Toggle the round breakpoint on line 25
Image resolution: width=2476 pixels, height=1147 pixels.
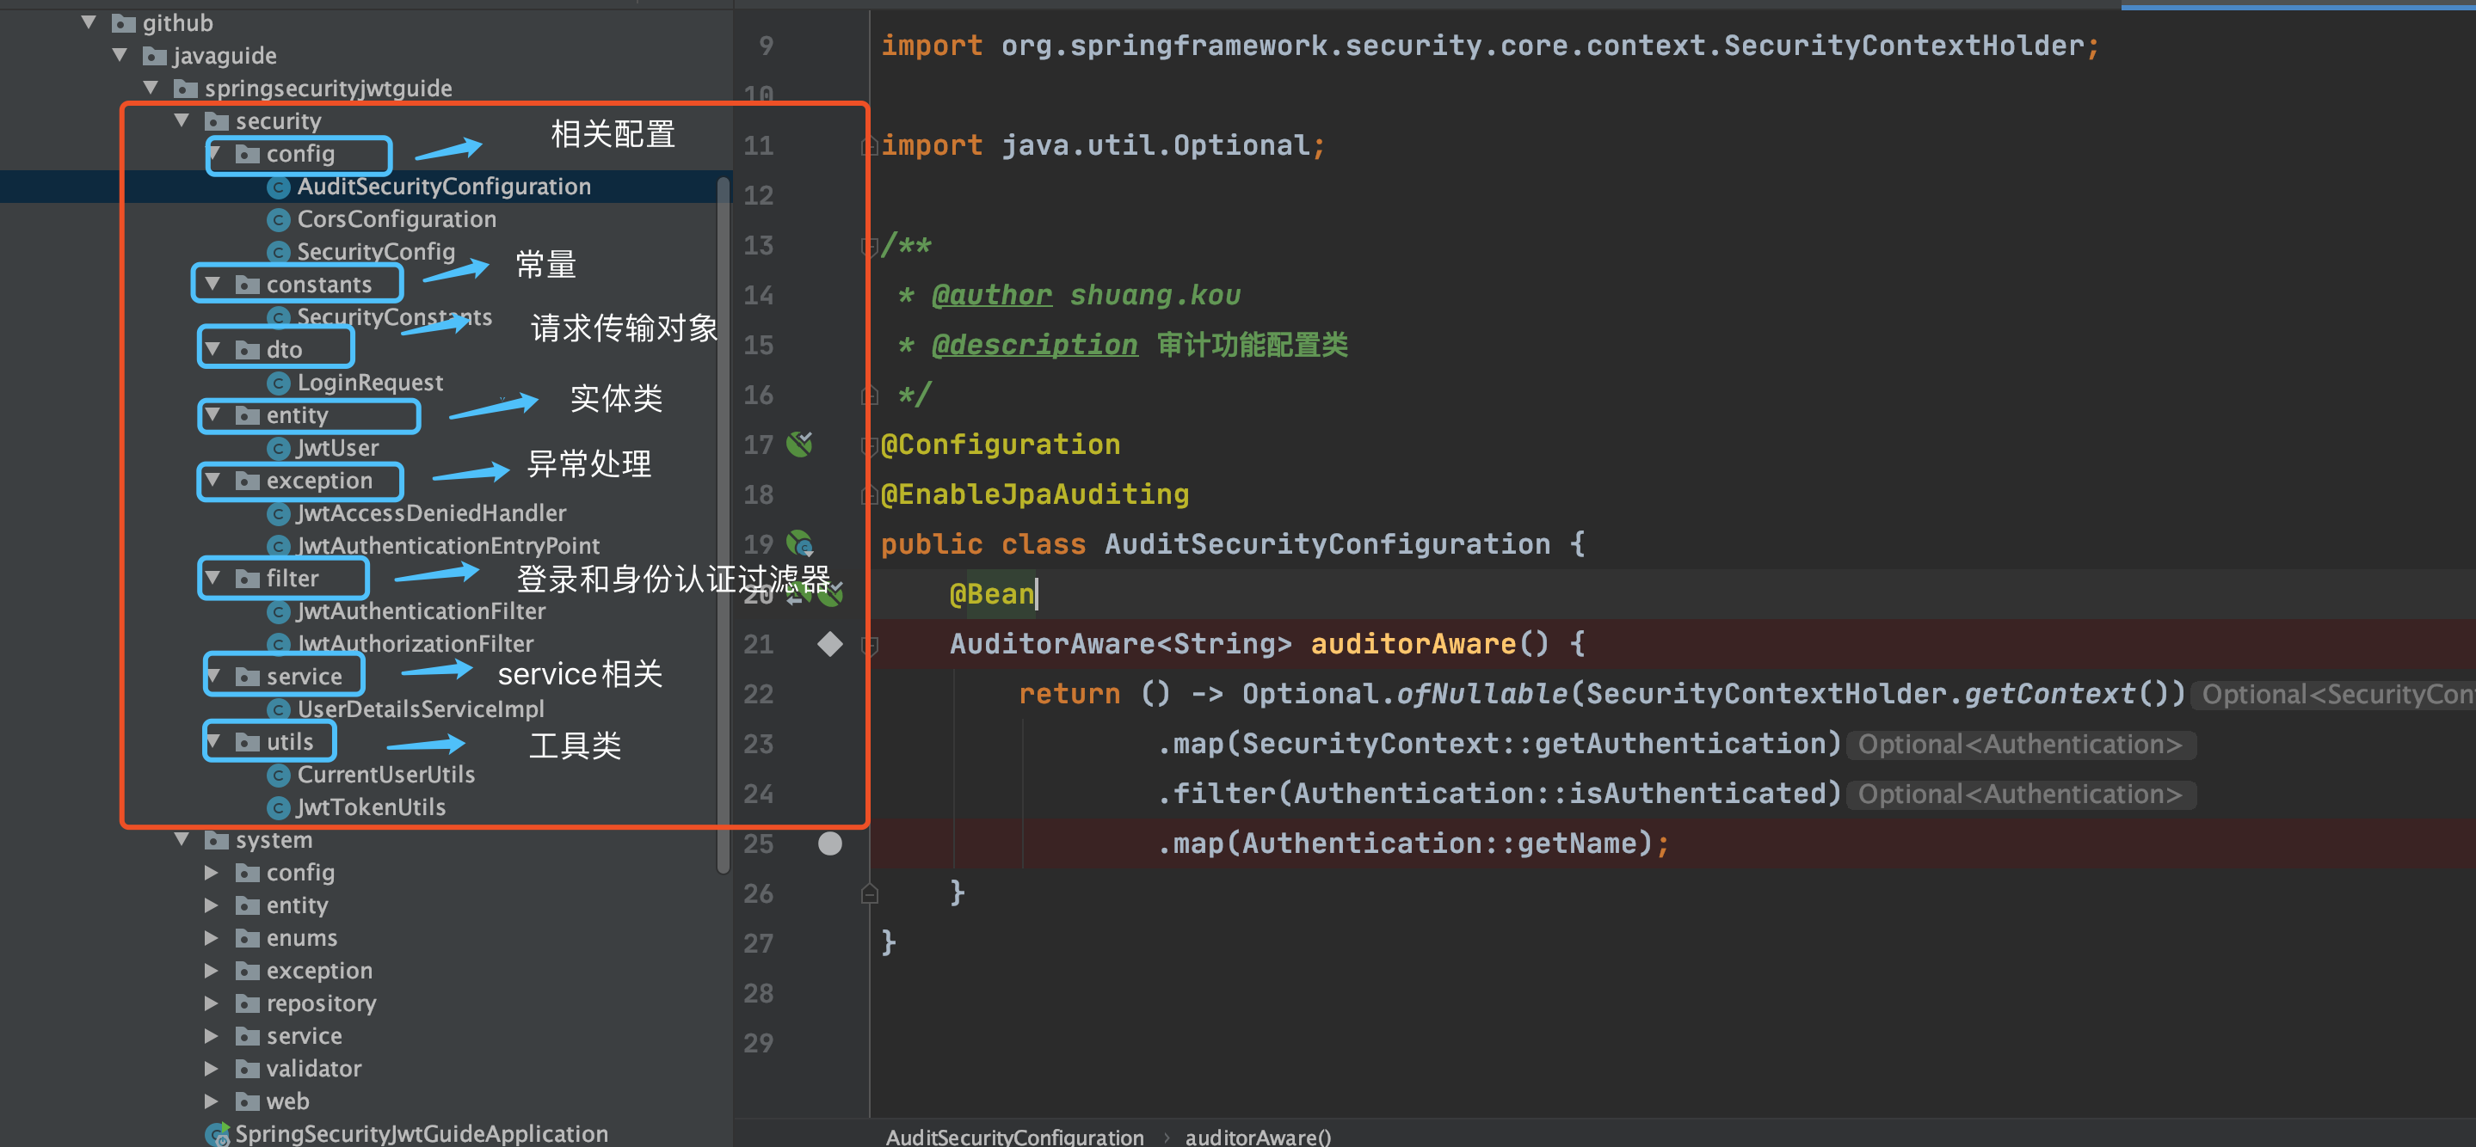pyautogui.click(x=829, y=843)
